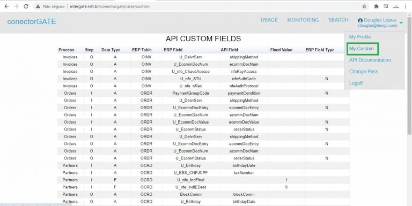
Task: Select the fixed value 9 cell
Action: [x=286, y=187]
